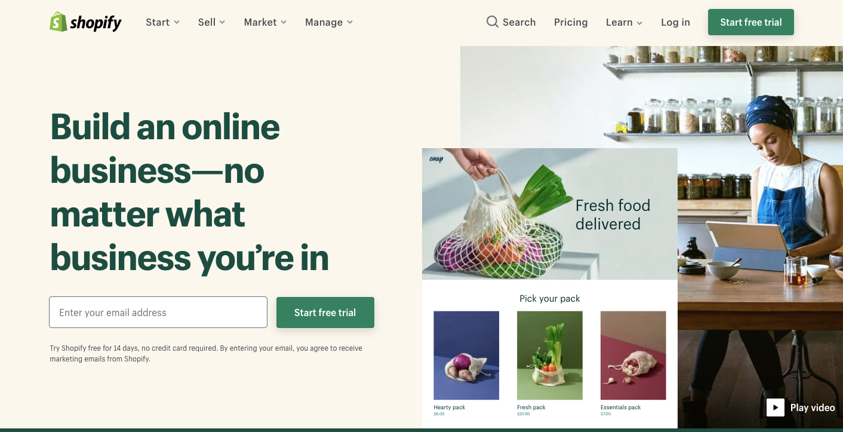843x432 pixels.
Task: Open the Sell dropdown menu
Action: tap(211, 22)
